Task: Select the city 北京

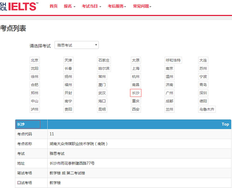Action: coord(35,60)
